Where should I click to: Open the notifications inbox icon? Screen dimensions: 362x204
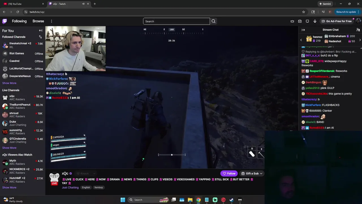(x=300, y=21)
